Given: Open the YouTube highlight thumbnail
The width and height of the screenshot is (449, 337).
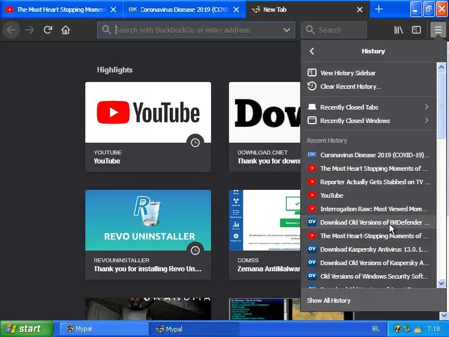Looking at the screenshot, I should tap(148, 112).
